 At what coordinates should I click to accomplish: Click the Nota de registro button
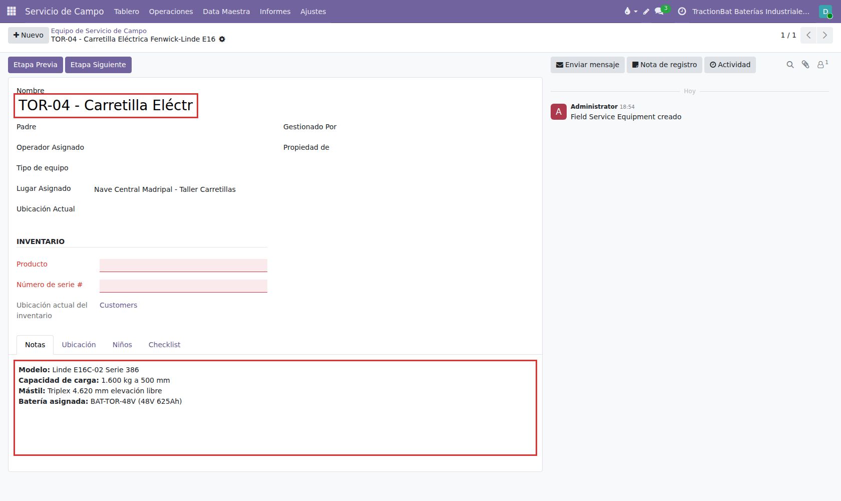click(664, 65)
